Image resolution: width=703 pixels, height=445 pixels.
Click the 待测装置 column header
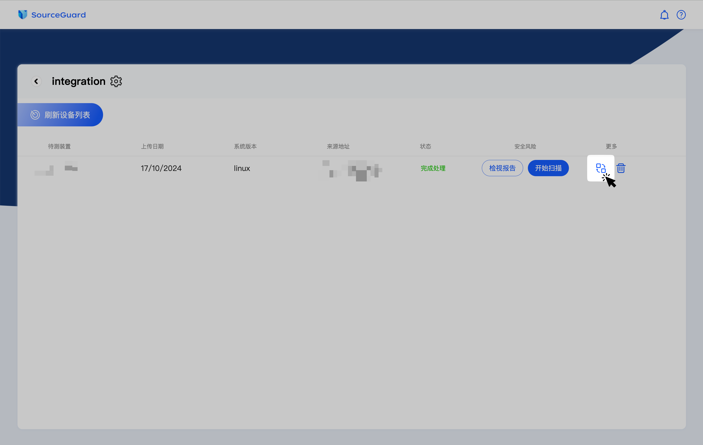pyautogui.click(x=59, y=146)
